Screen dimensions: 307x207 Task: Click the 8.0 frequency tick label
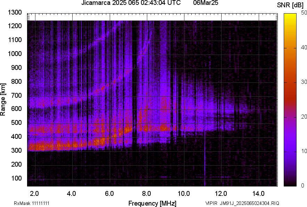click(147, 193)
